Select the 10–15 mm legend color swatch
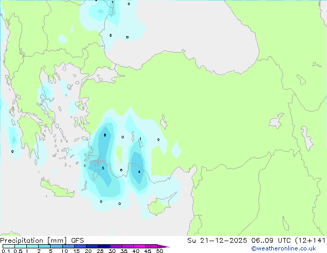The height and width of the screenshot is (253, 327). pyautogui.click(x=68, y=246)
